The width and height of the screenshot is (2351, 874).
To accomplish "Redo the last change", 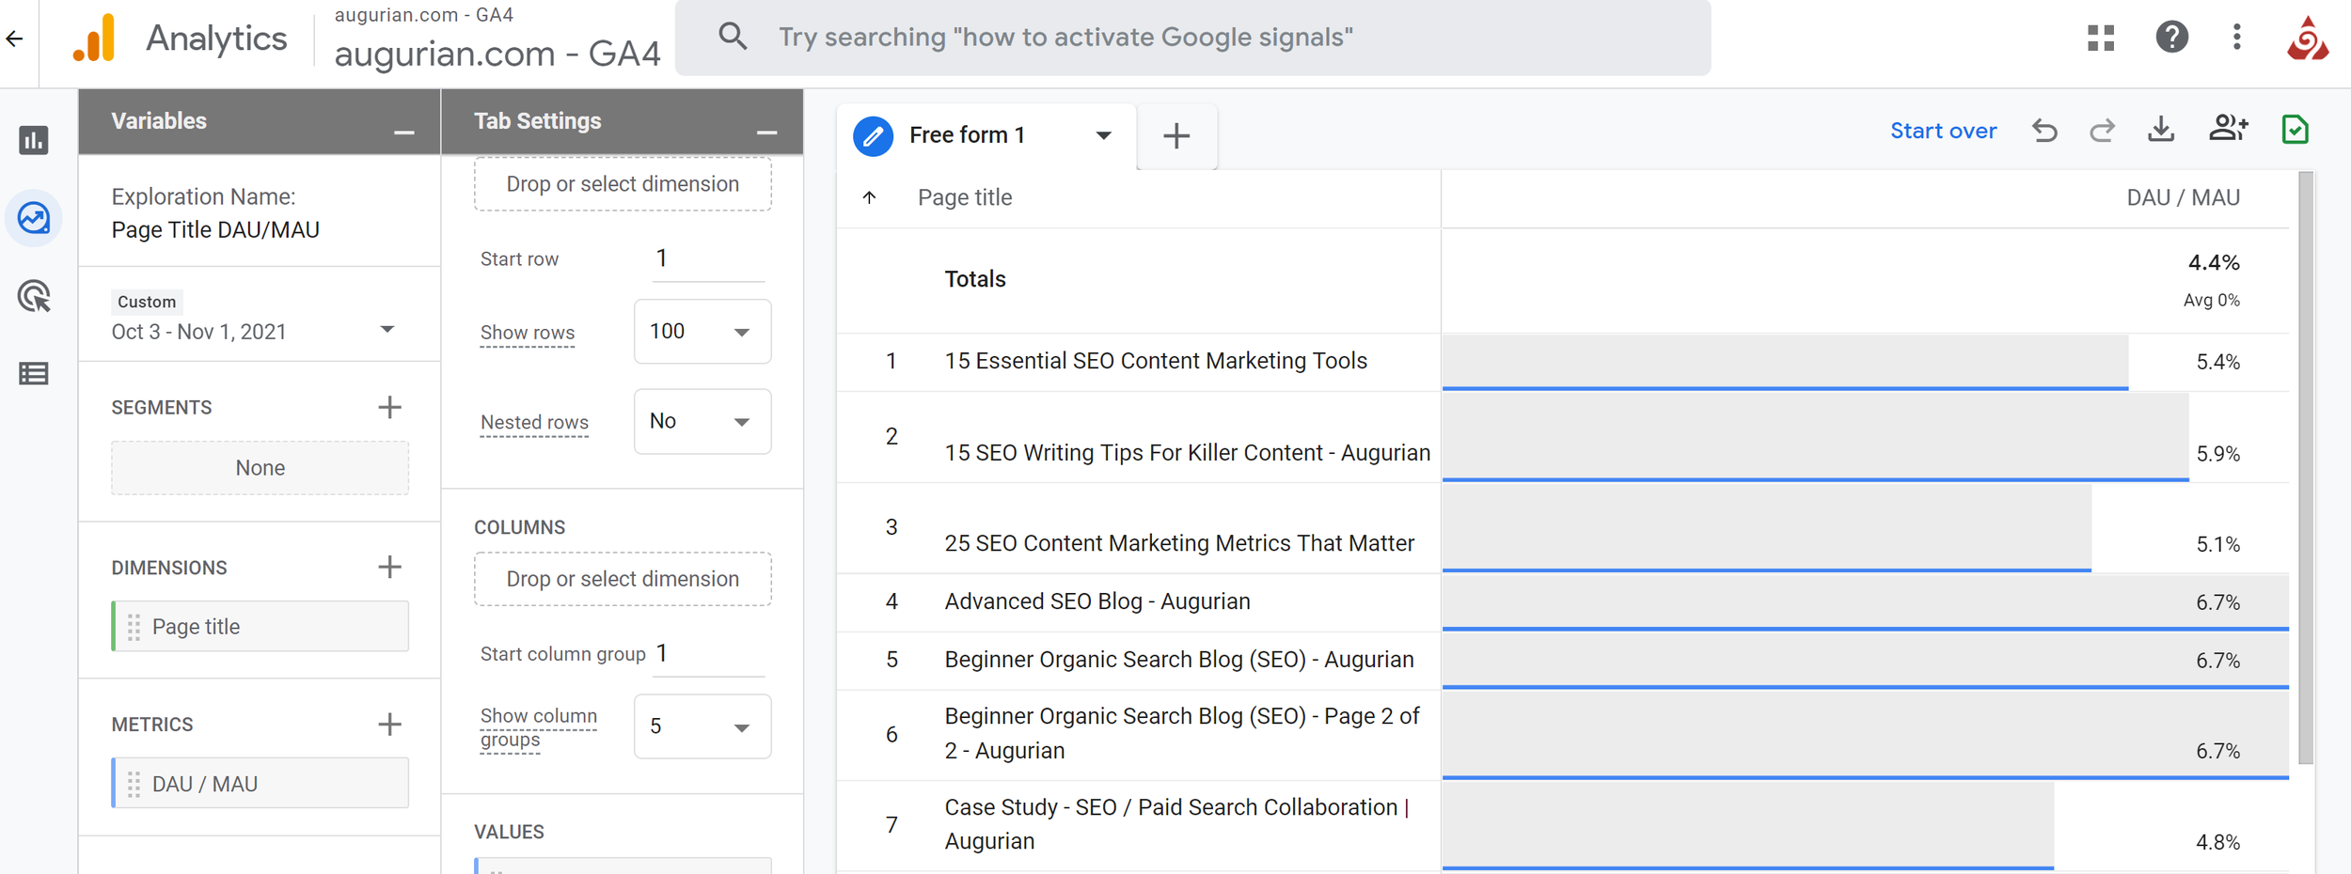I will tap(2103, 131).
